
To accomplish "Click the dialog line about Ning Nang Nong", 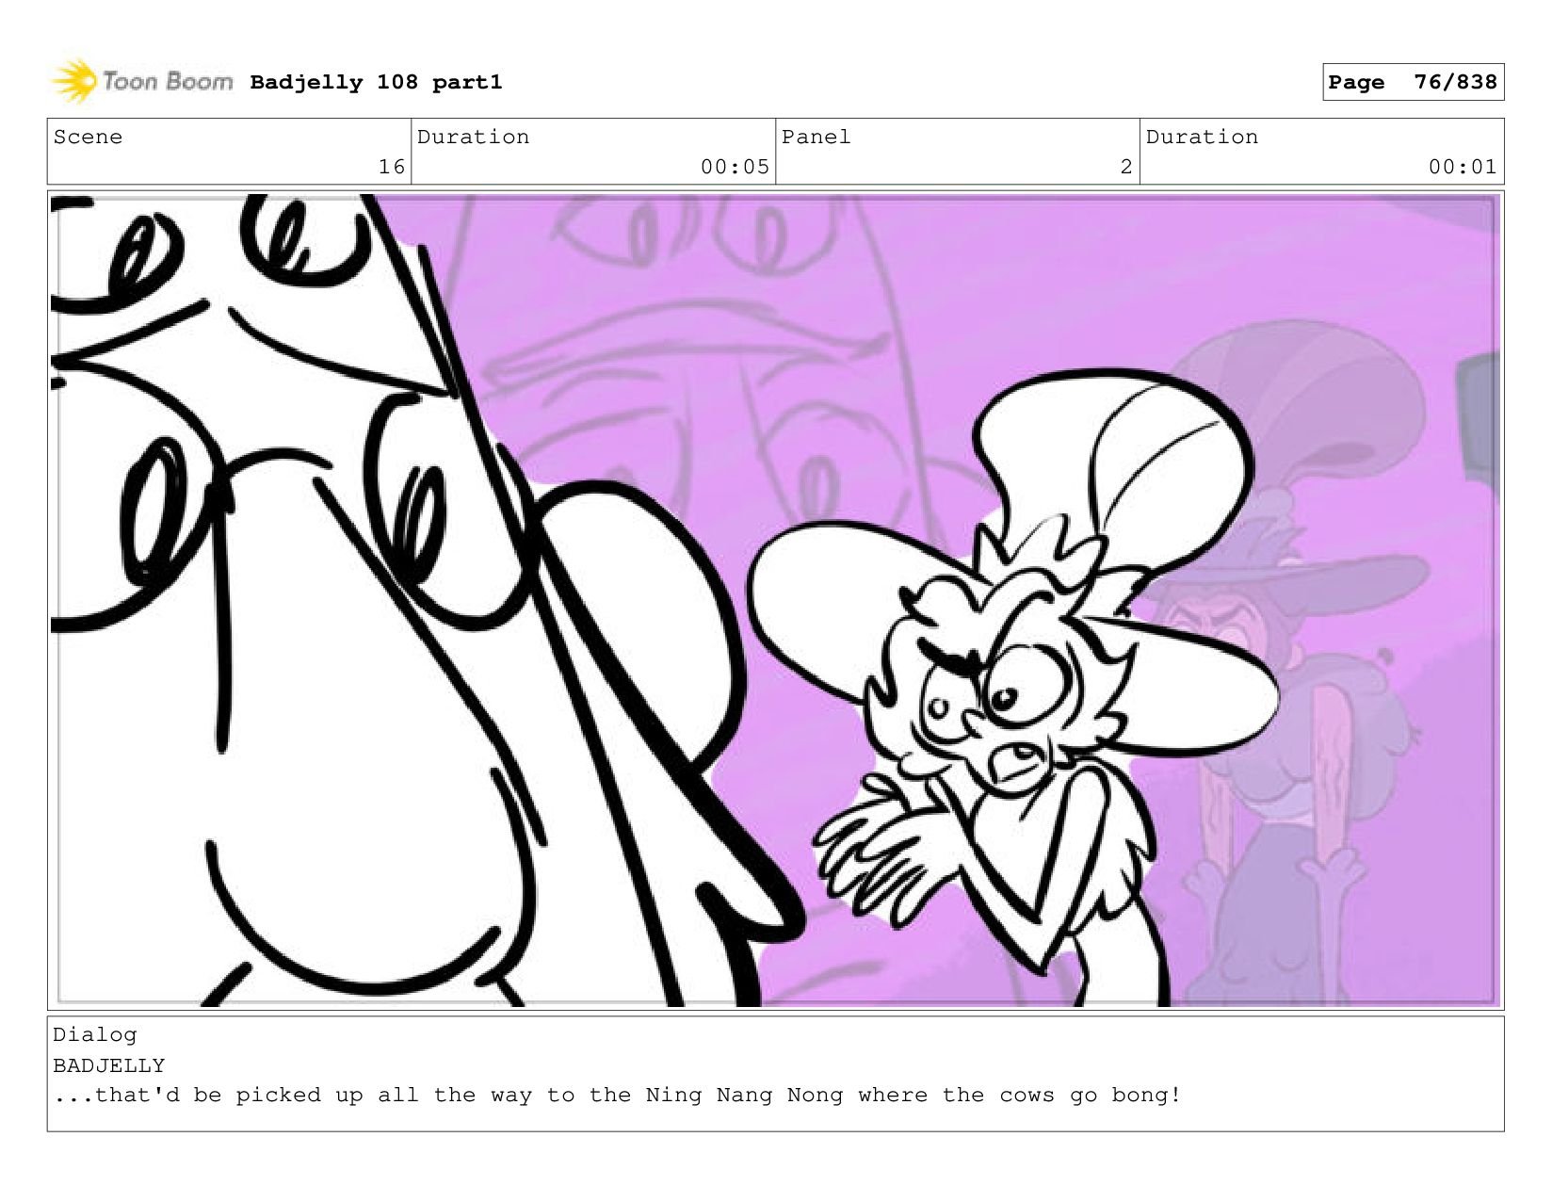I will point(617,1096).
